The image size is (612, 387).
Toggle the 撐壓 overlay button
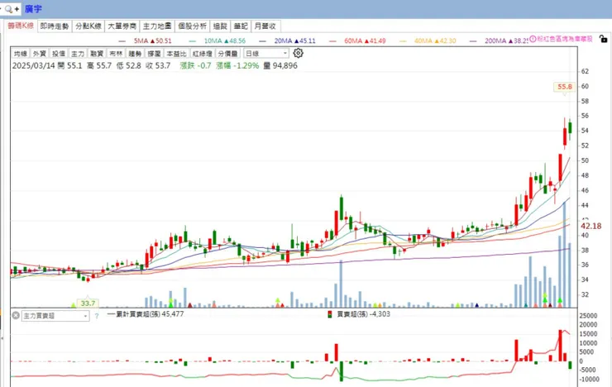pyautogui.click(x=154, y=54)
